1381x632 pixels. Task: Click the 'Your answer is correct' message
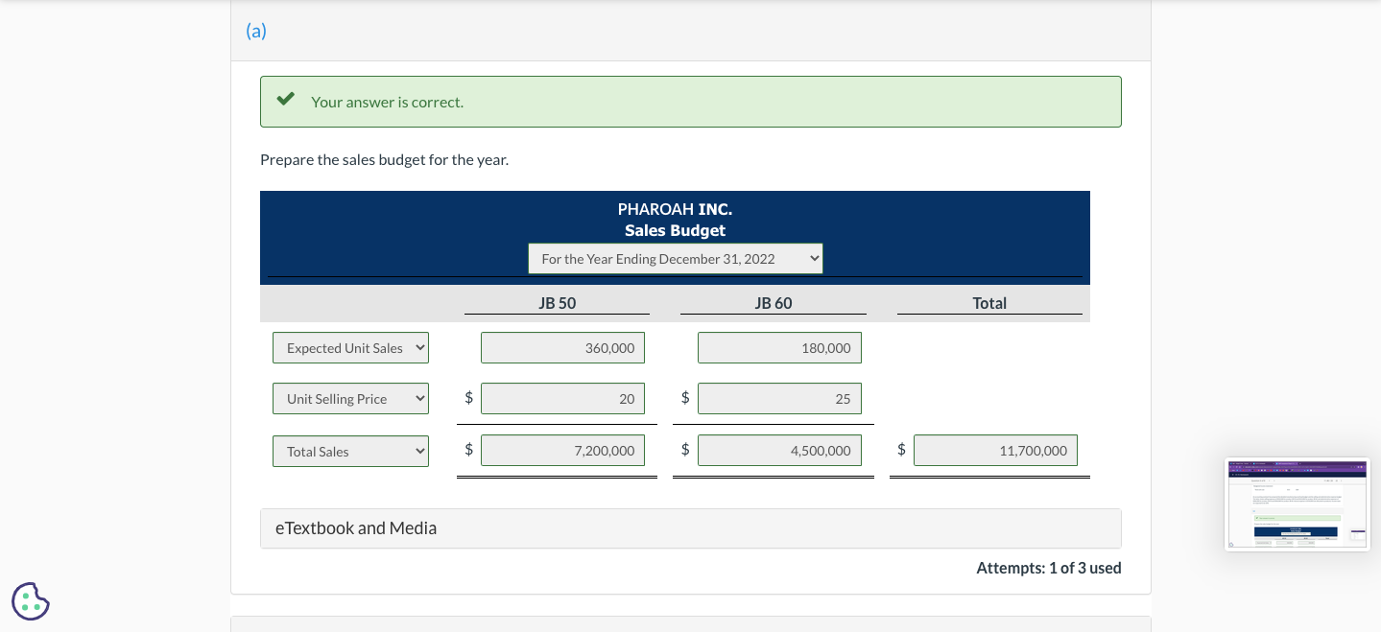click(387, 102)
